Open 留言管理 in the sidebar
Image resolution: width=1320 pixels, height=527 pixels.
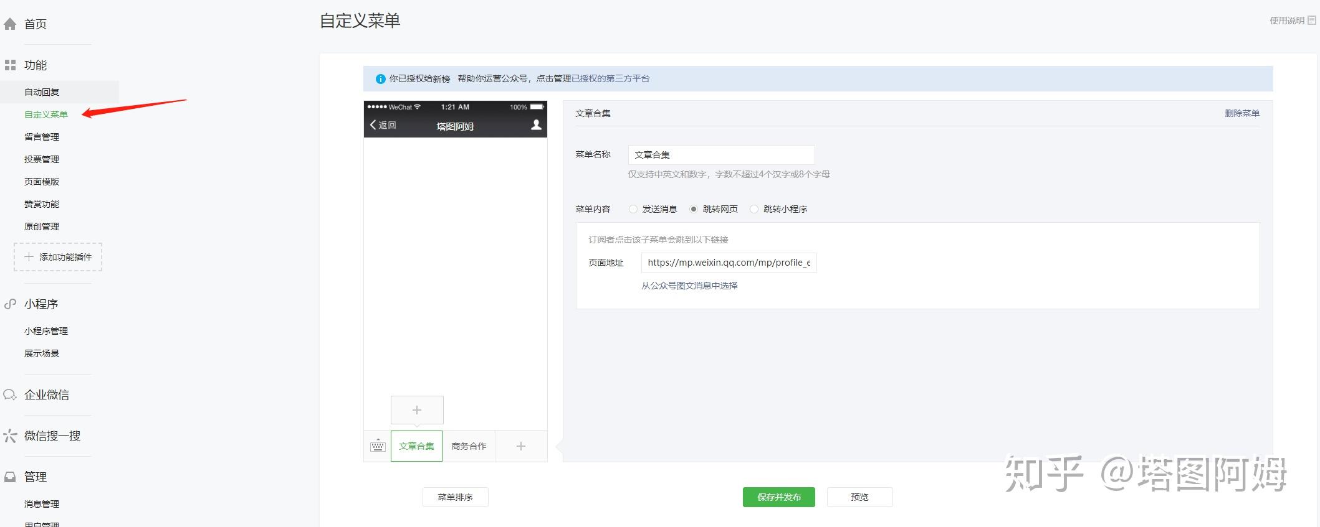pos(42,137)
